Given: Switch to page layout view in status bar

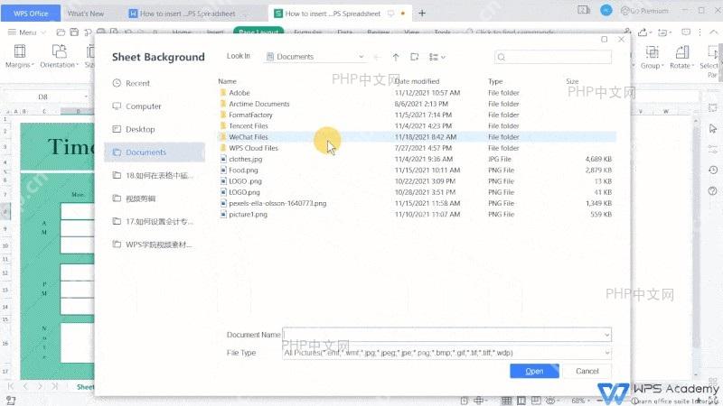Looking at the screenshot, I should 521,401.
